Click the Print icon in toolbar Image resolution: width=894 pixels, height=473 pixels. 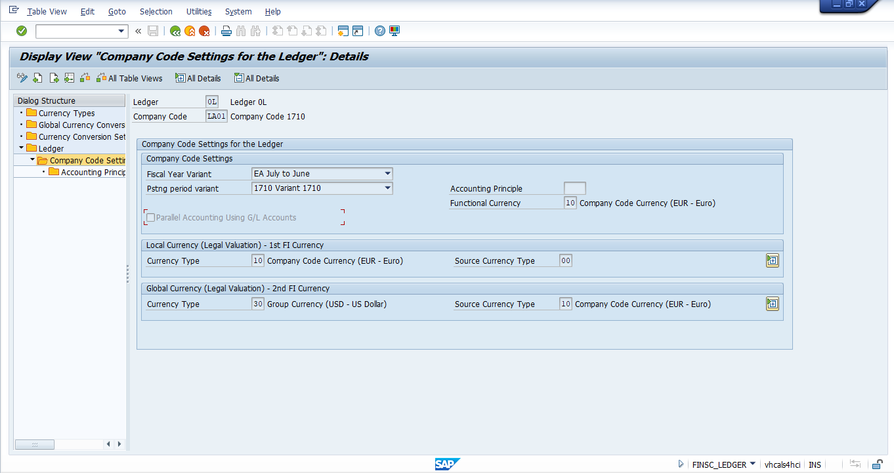click(226, 31)
